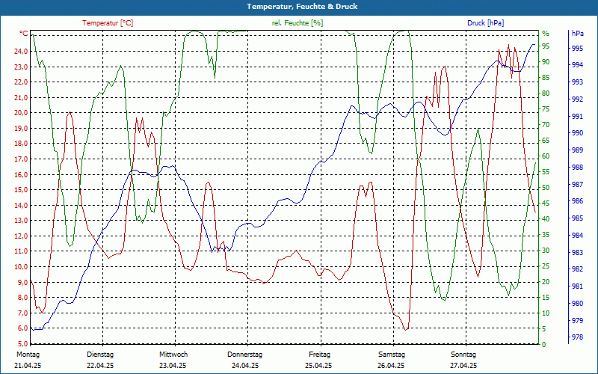Image resolution: width=598 pixels, height=374 pixels.
Task: Click '25' on the green humidity axis
Action: 546,266
